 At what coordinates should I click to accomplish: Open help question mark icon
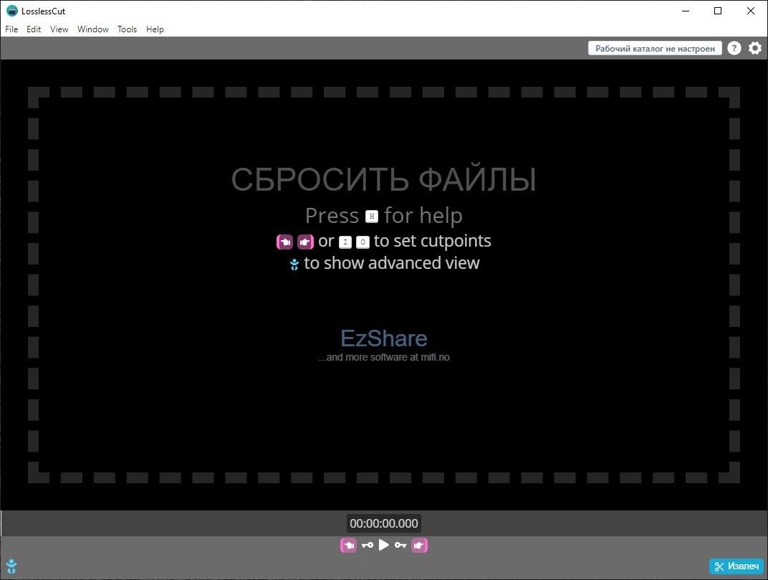[x=734, y=48]
